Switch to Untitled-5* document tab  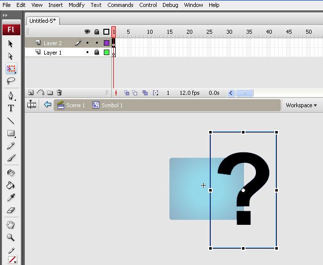[43, 21]
